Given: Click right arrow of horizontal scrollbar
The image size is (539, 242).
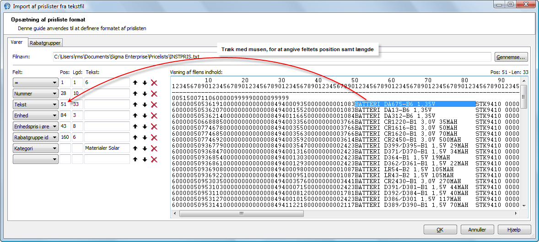Looking at the screenshot, I should pyautogui.click(x=517, y=213).
